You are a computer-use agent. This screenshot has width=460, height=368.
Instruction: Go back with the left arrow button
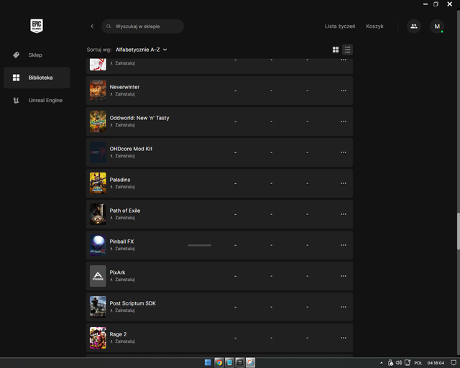[x=92, y=26]
